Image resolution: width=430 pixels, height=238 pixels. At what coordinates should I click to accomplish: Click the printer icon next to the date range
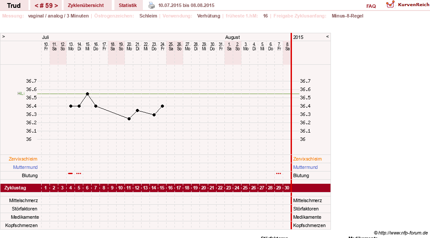[152, 5]
